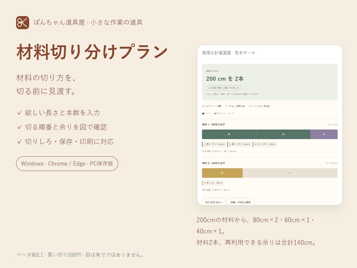Click the chip 1. 長いリボン · 80 cm

214,144
